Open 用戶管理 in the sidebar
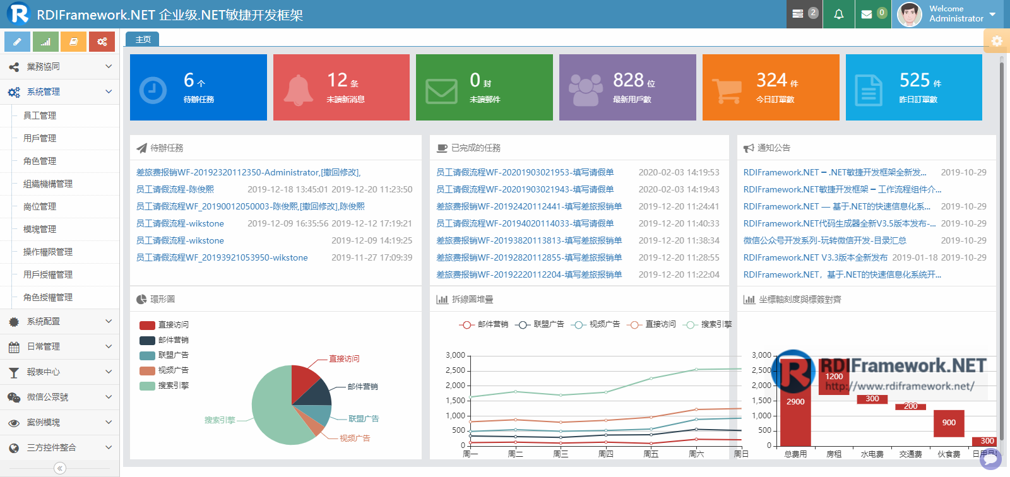1010x477 pixels. pos(40,138)
